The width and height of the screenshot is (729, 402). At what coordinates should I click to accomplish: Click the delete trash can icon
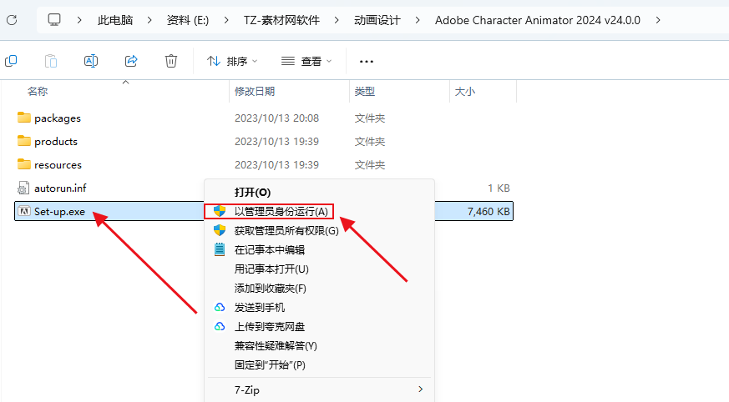tap(171, 61)
